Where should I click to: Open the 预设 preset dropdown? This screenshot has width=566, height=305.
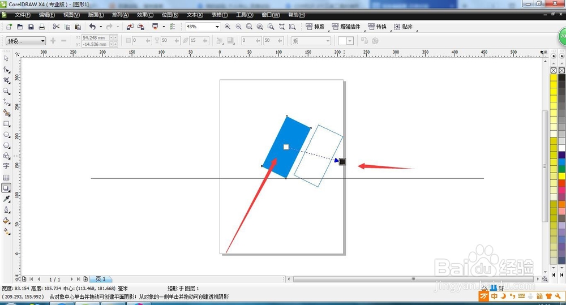25,41
